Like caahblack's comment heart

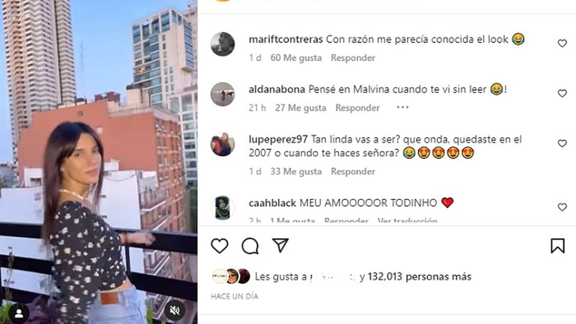[562, 207]
